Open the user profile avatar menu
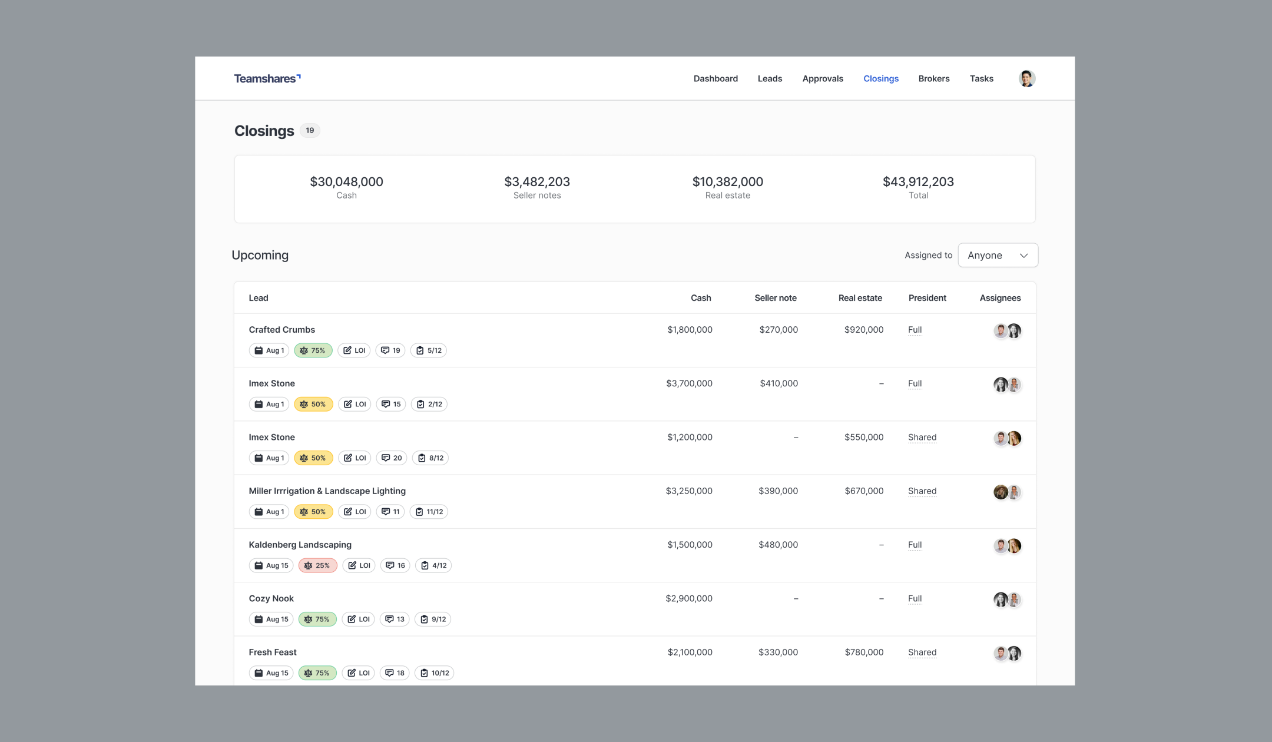This screenshot has height=742, width=1272. [x=1026, y=78]
